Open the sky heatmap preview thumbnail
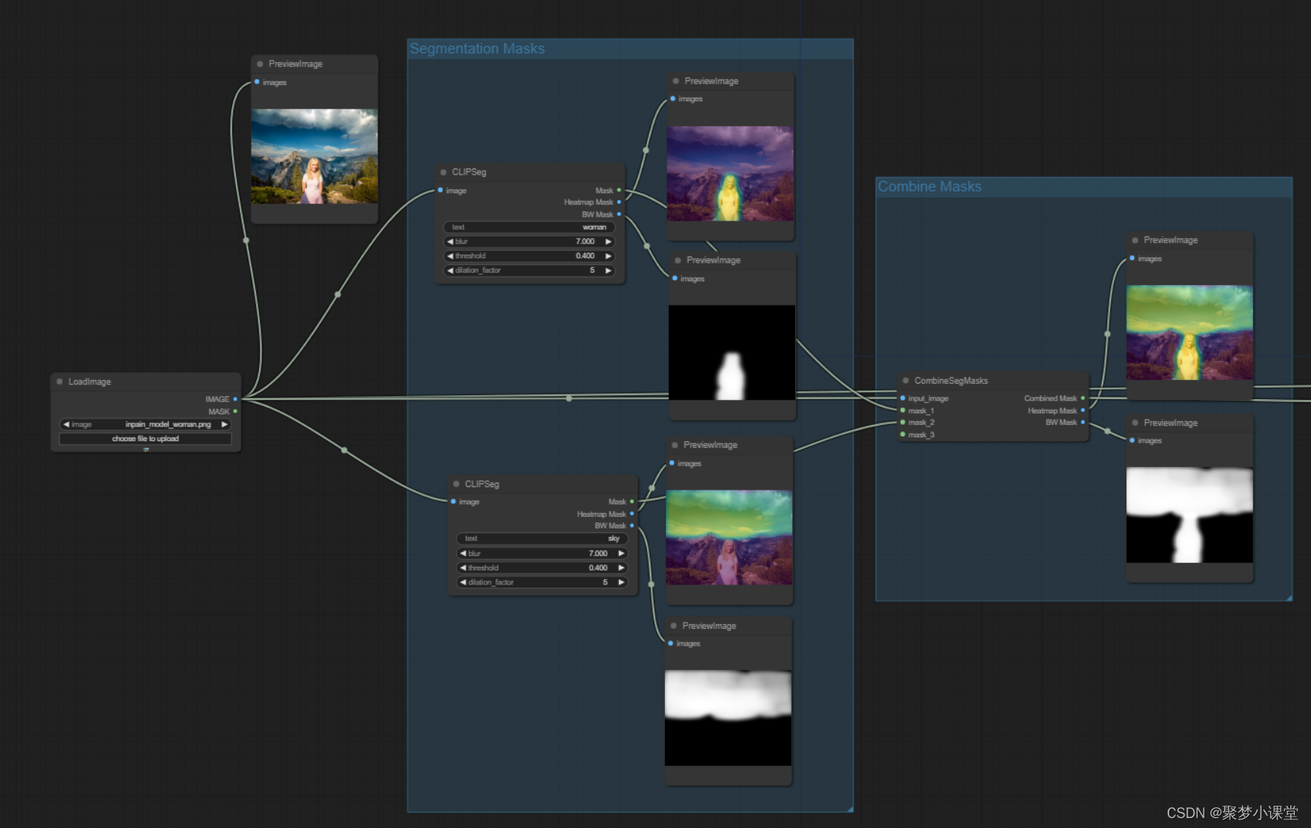1311x828 pixels. 729,538
